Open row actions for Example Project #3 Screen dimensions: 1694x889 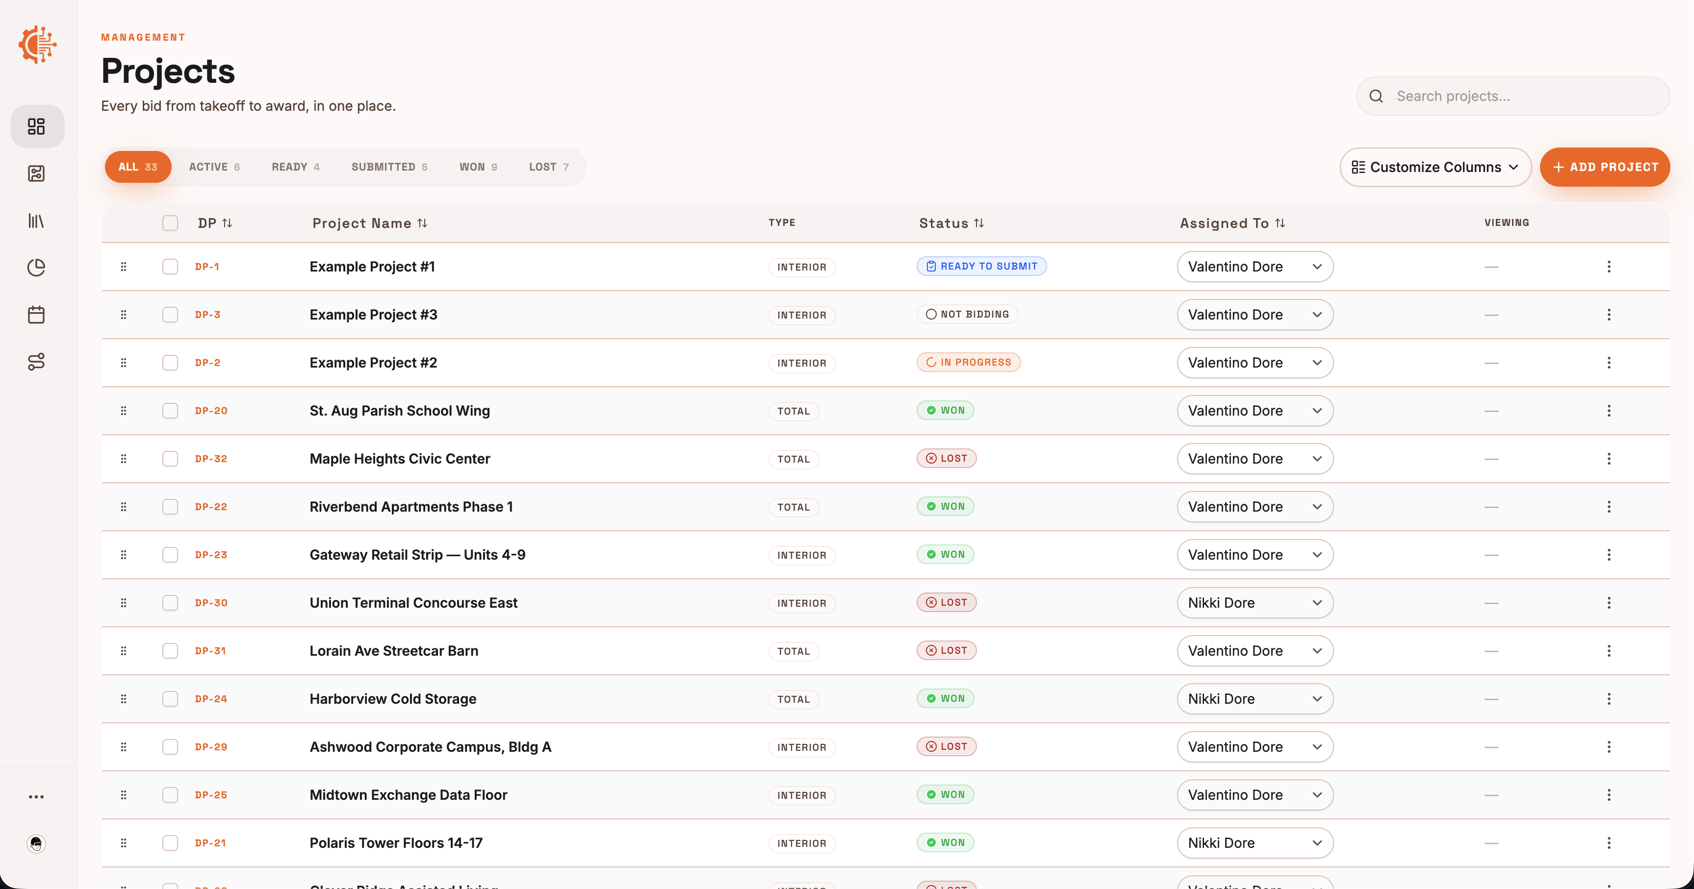coord(1609,315)
